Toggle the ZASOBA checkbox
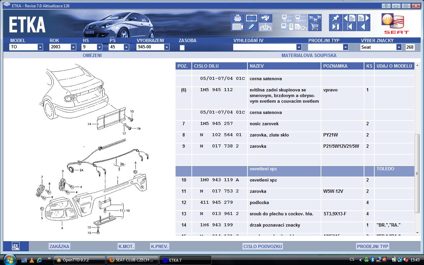 tap(182, 47)
